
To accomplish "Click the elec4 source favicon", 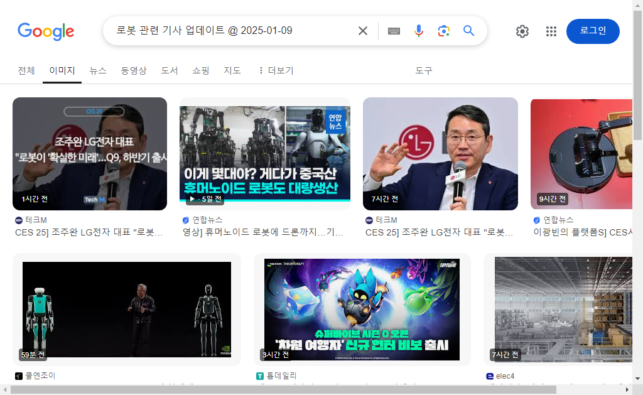I will (x=490, y=376).
